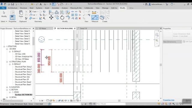Collapse the 3D VIEW tree node

[7, 49]
